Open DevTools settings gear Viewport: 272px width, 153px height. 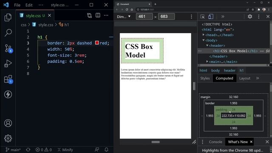pyautogui.click(x=250, y=17)
